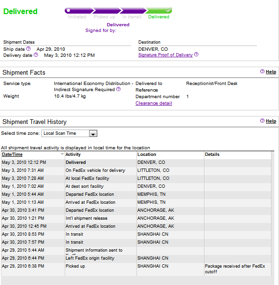
Task: Click help icon next to Ship date
Action: [28, 49]
